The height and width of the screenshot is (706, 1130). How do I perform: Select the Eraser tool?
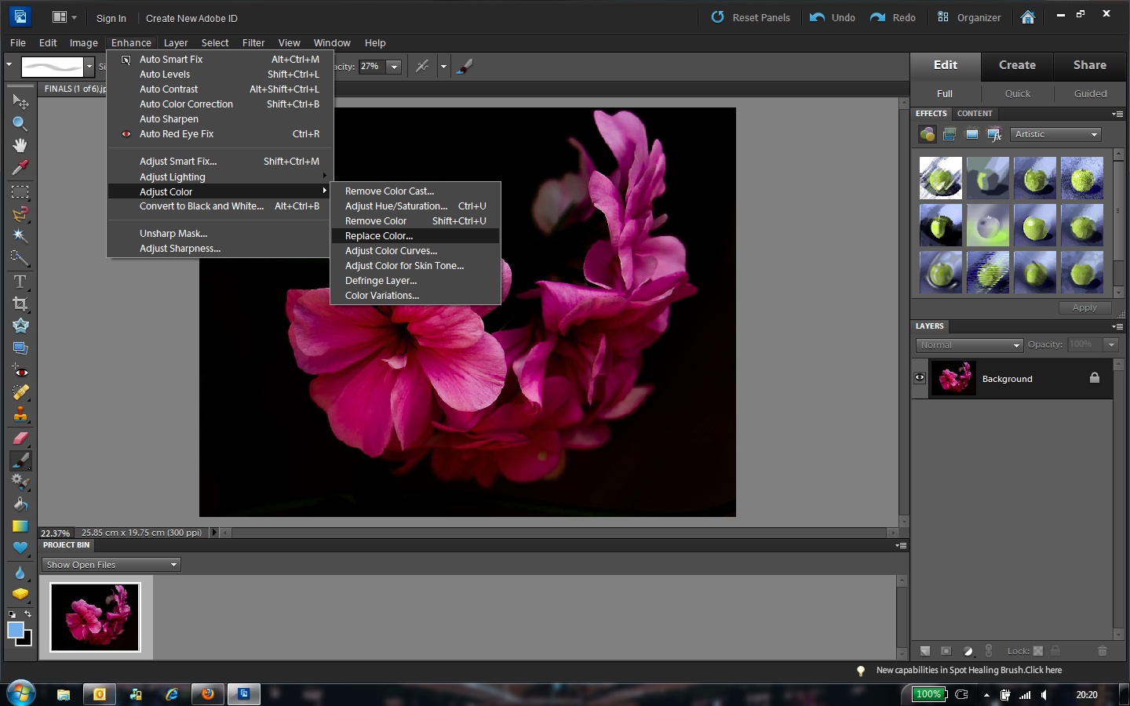coord(20,438)
